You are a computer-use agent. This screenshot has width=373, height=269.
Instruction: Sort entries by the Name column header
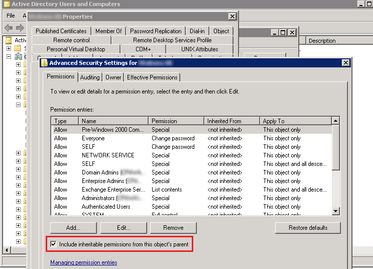113,121
